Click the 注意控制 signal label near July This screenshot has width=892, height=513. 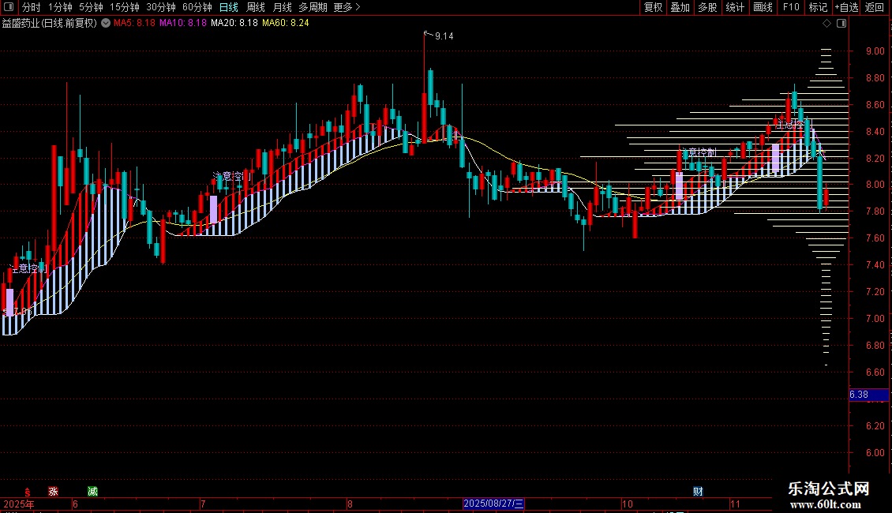pyautogui.click(x=231, y=176)
